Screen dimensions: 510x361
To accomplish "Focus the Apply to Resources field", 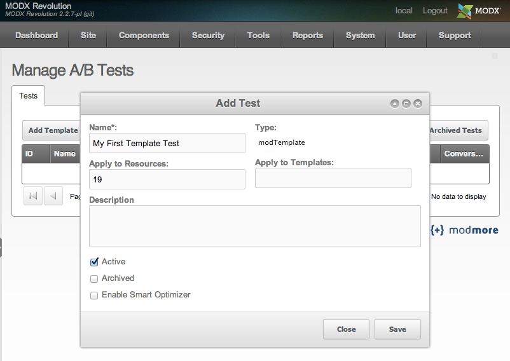I will coord(167,179).
